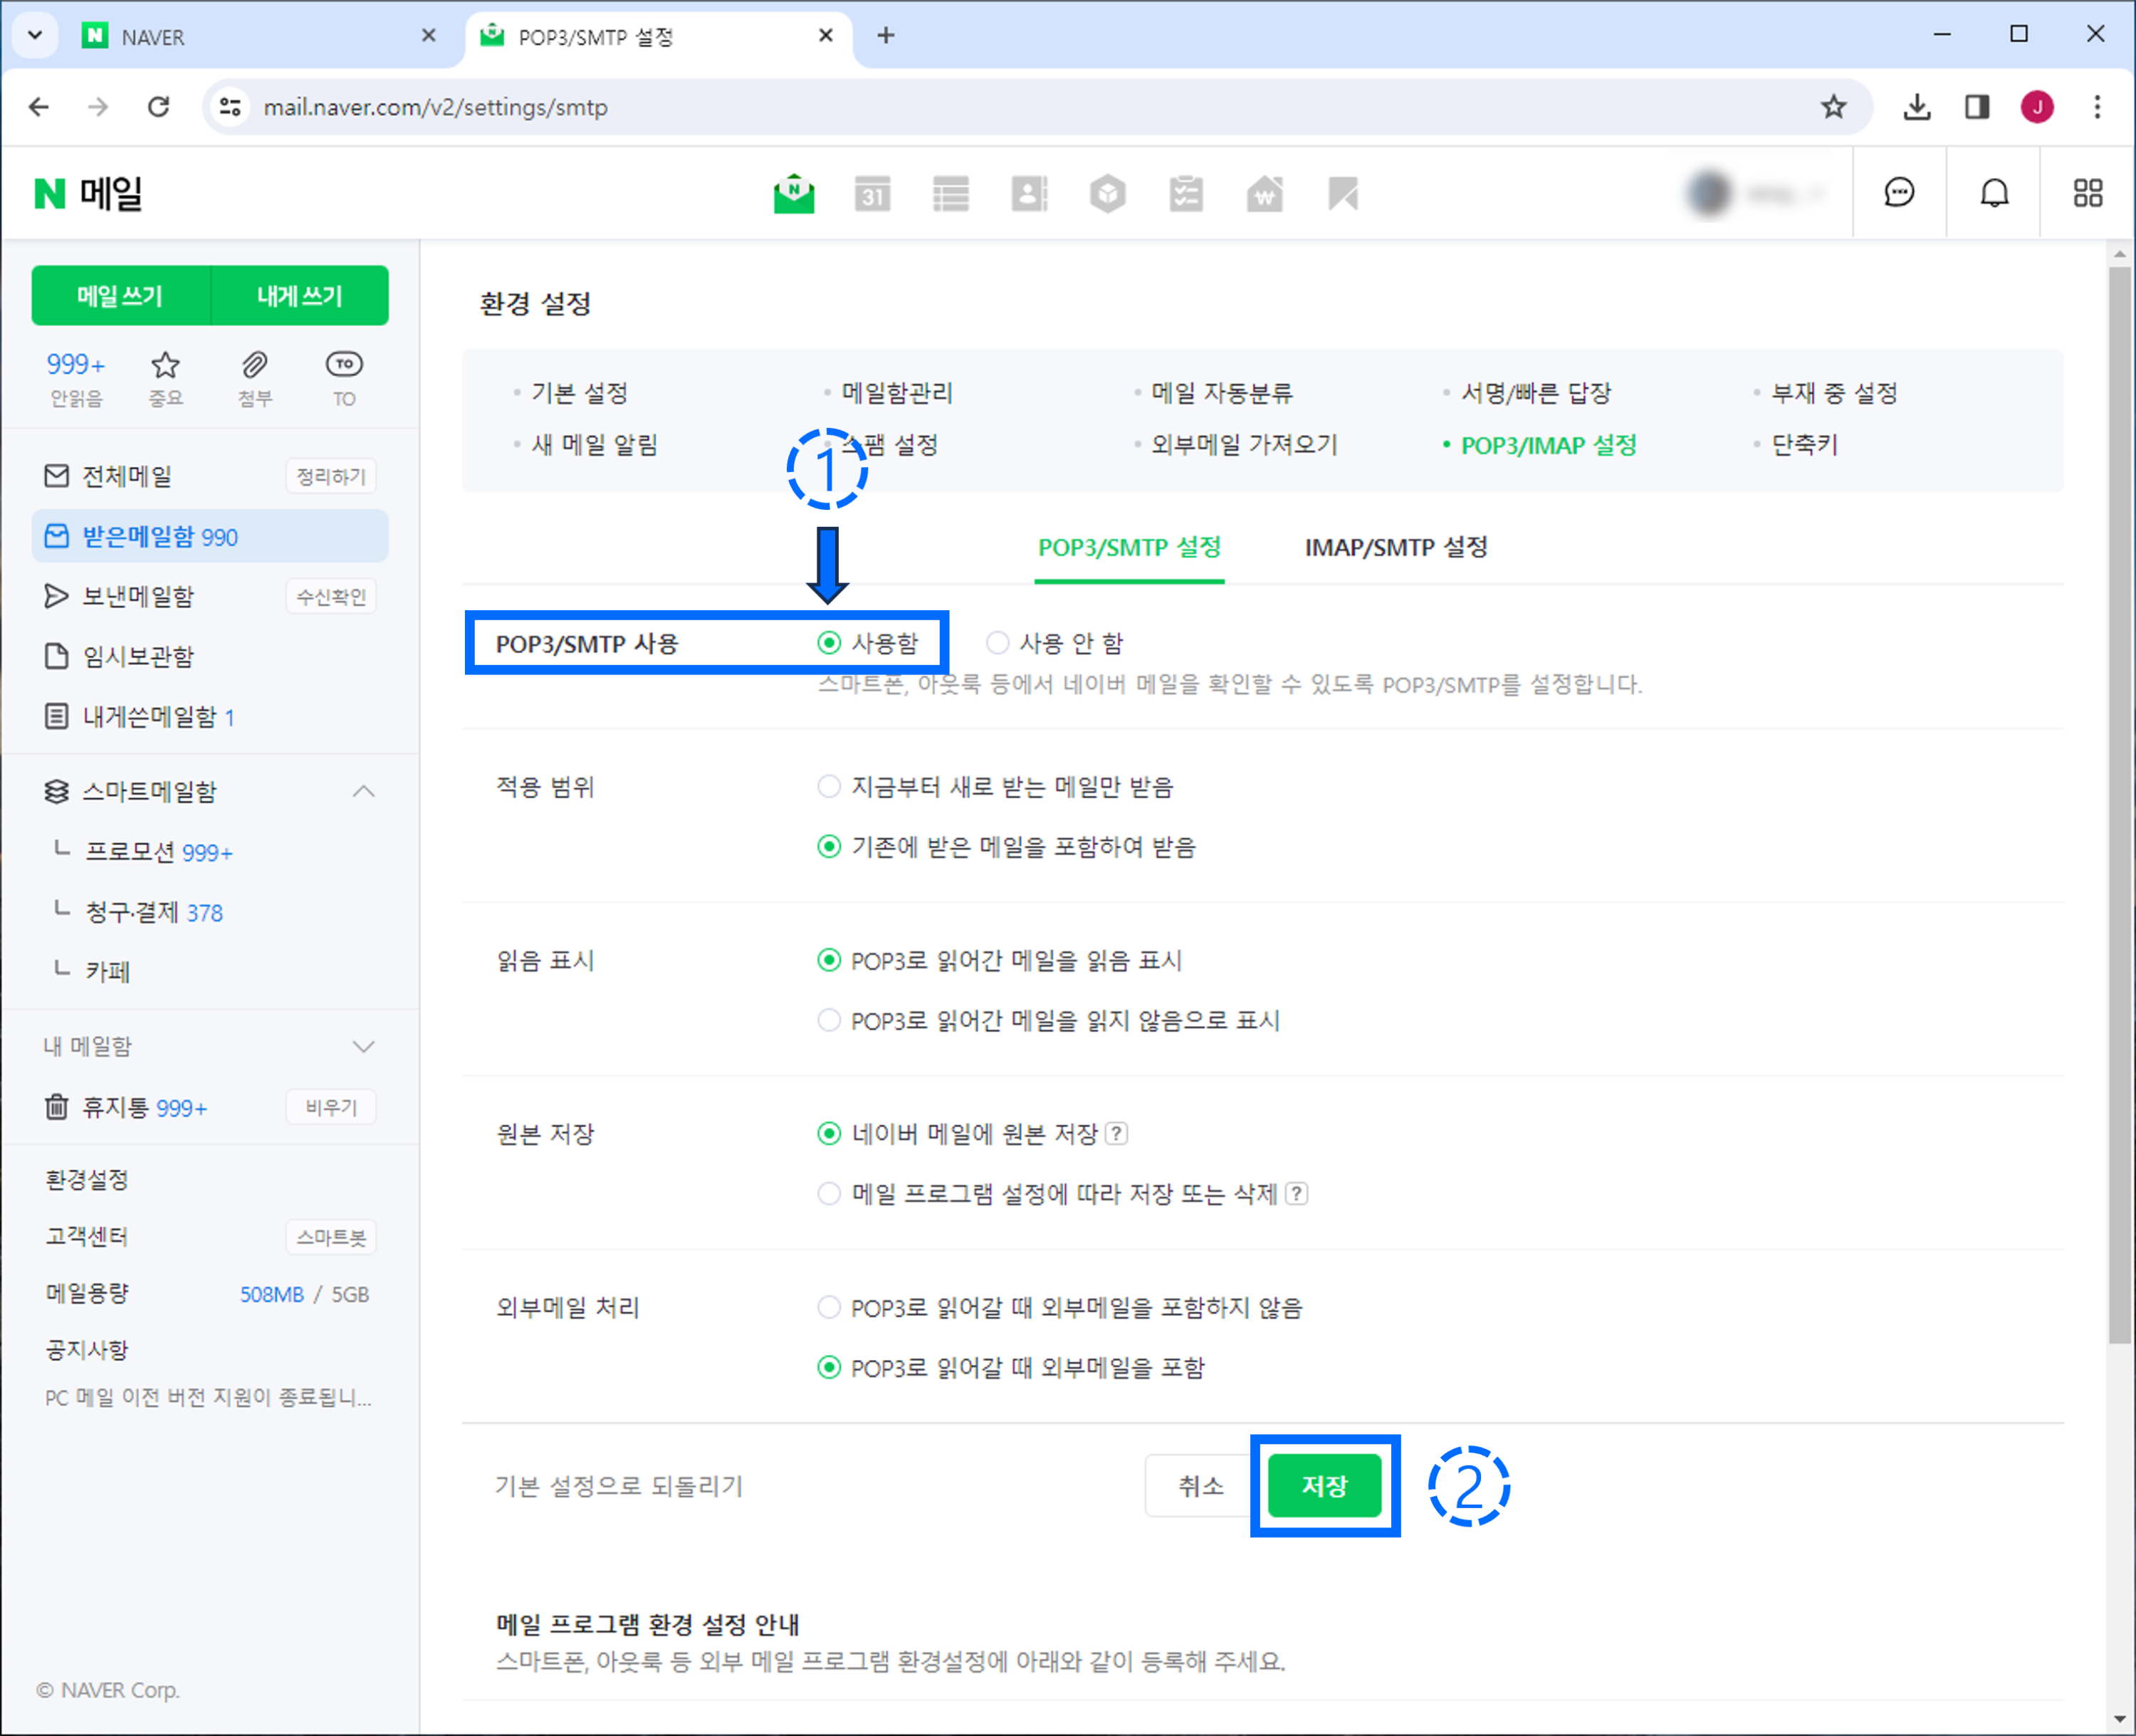Collapse the 스마트메일함 section

point(364,792)
